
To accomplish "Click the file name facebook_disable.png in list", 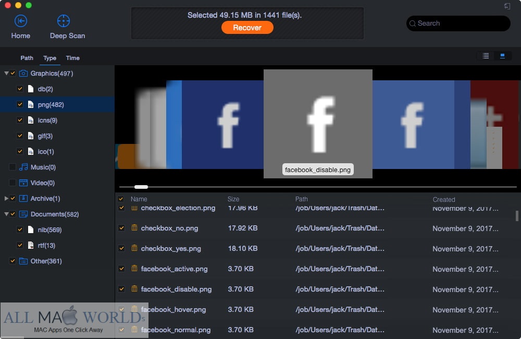I will click(177, 289).
